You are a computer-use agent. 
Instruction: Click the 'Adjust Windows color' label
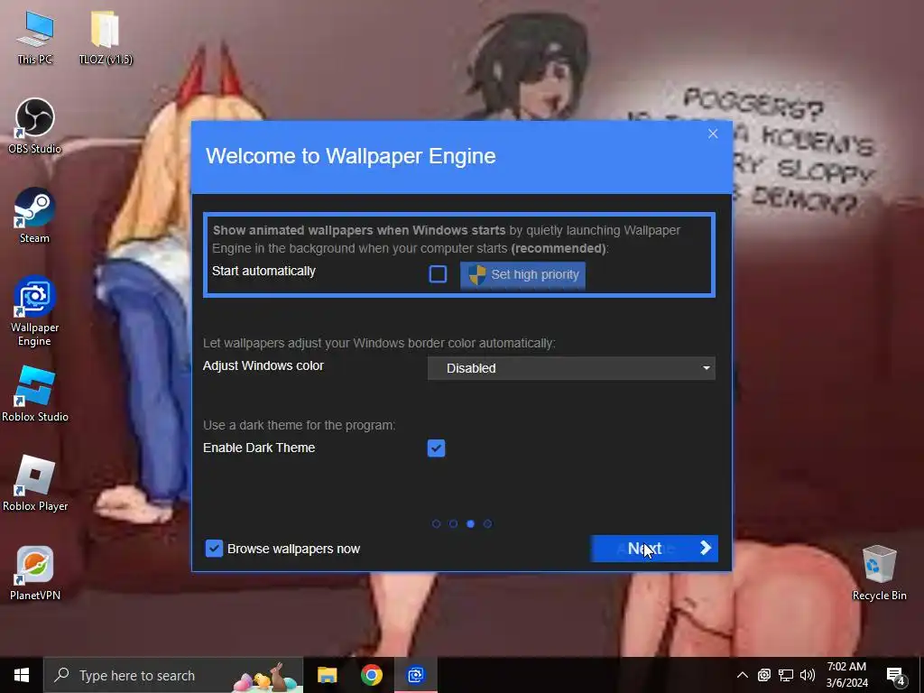click(x=263, y=366)
